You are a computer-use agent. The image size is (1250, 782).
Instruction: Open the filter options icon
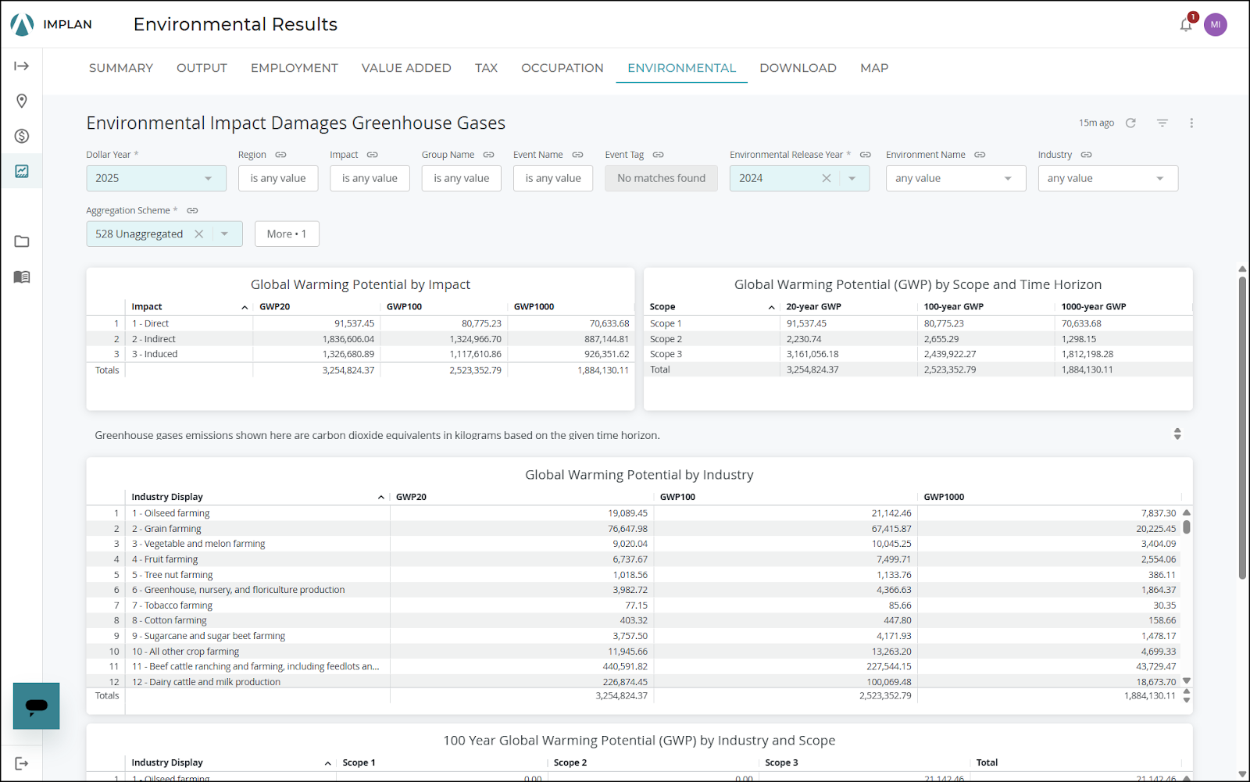1162,123
